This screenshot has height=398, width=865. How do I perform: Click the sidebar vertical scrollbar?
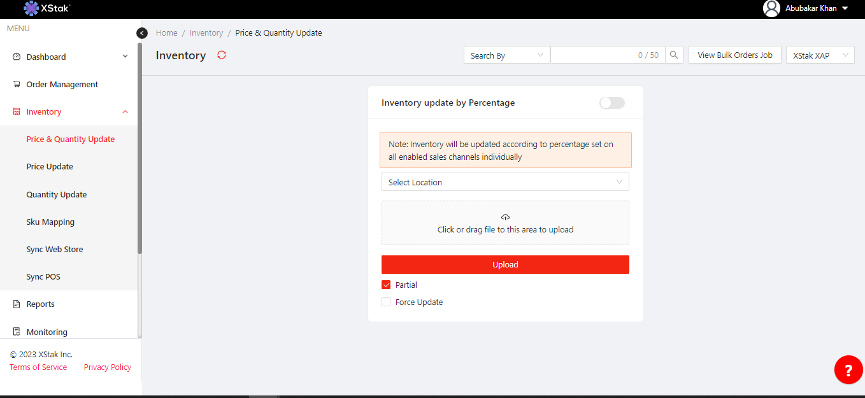(139, 146)
